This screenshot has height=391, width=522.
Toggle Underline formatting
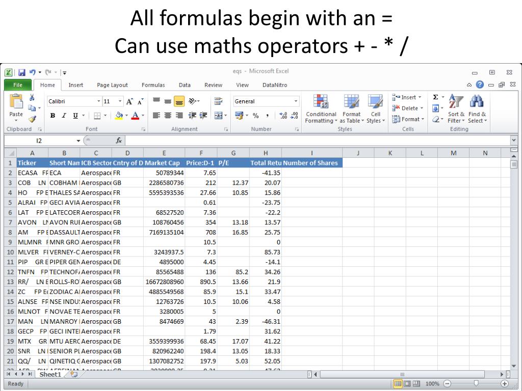75,116
